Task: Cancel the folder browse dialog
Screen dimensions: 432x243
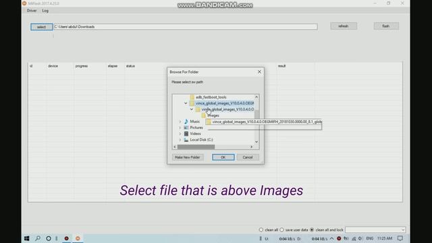Action: coord(248,157)
